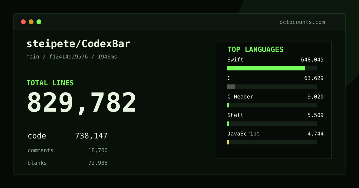
Task: Select the C language label
Action: pos(229,78)
